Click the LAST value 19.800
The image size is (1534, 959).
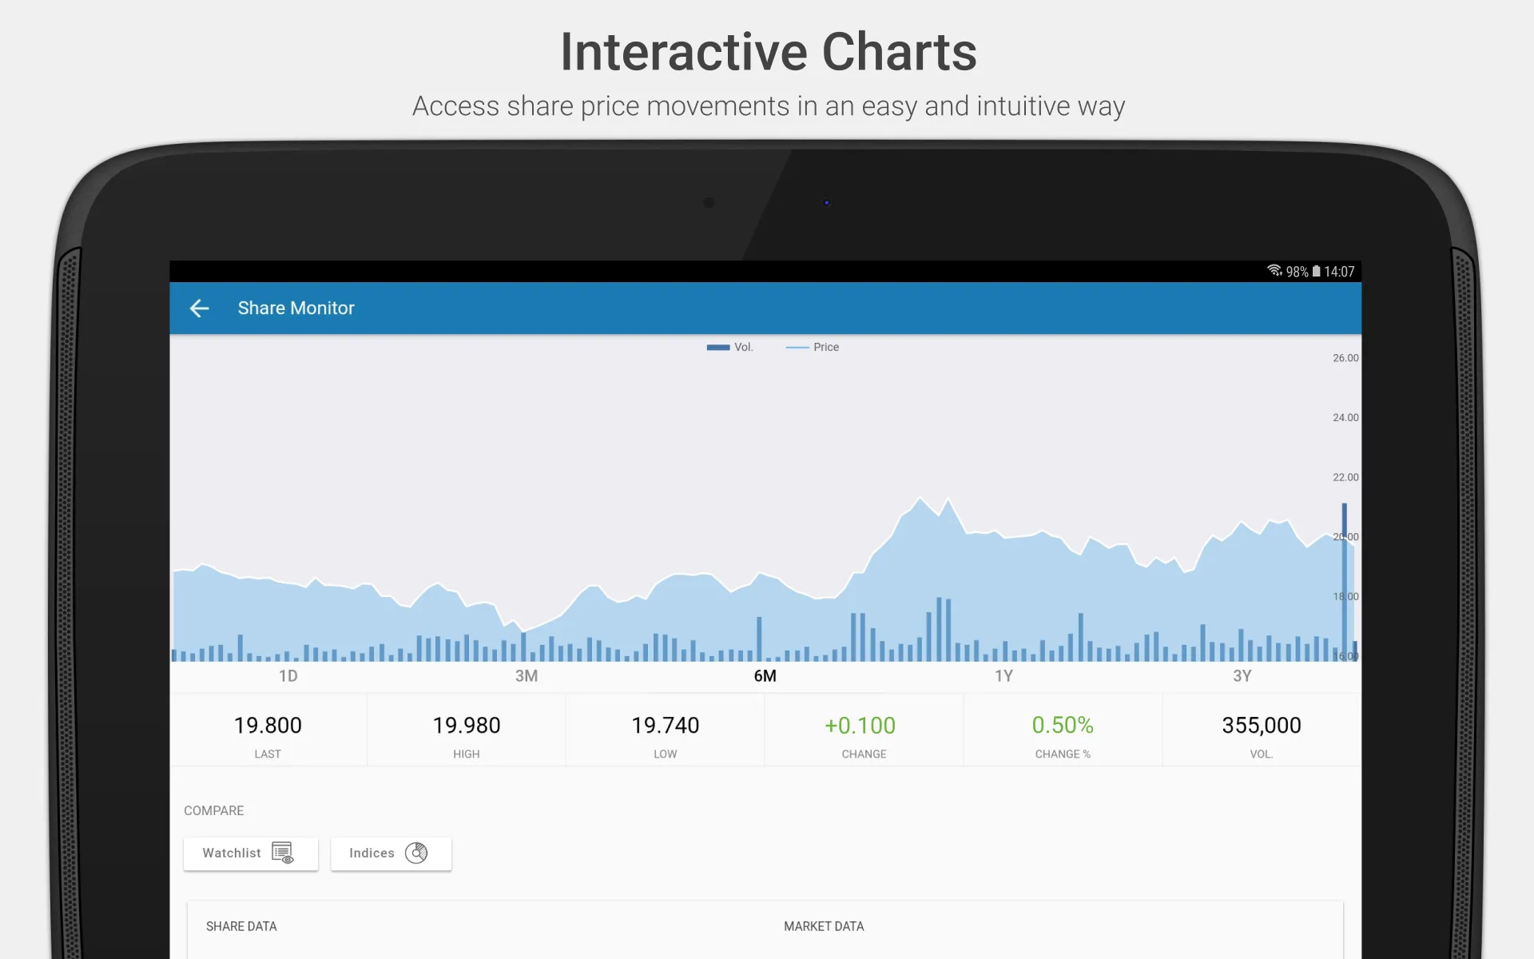tap(268, 726)
